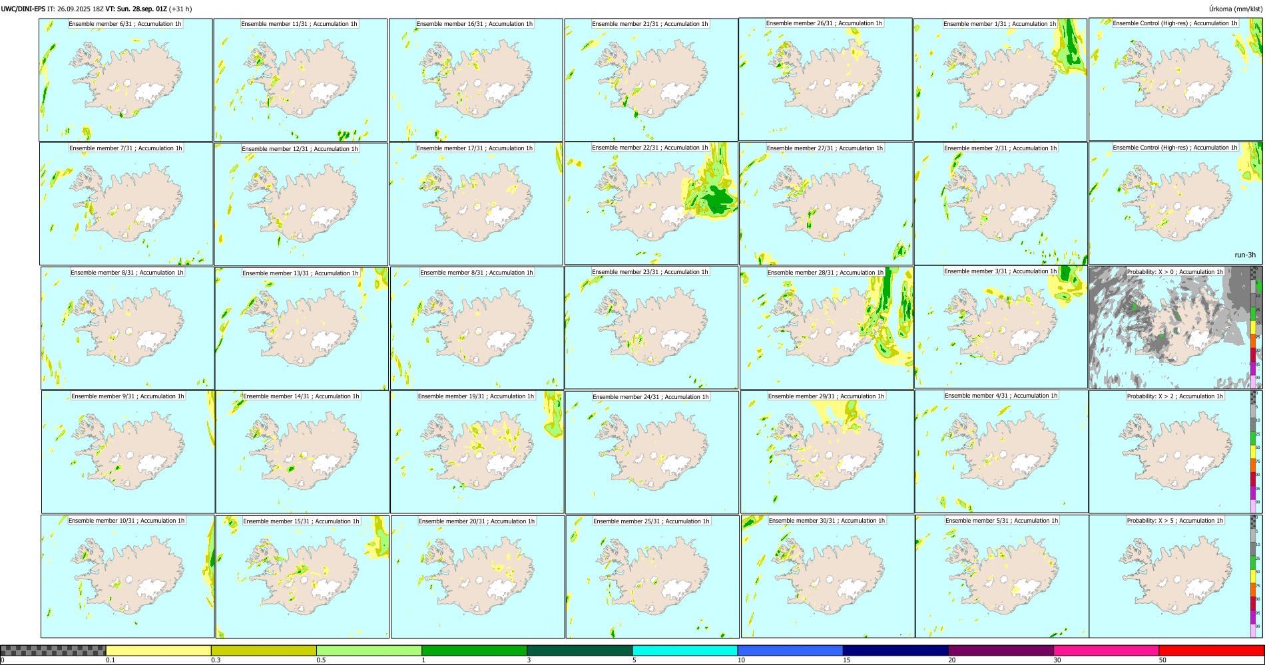The image size is (1265, 665).
Task: Select the Ensemble member 21/31 map
Action: [651, 80]
